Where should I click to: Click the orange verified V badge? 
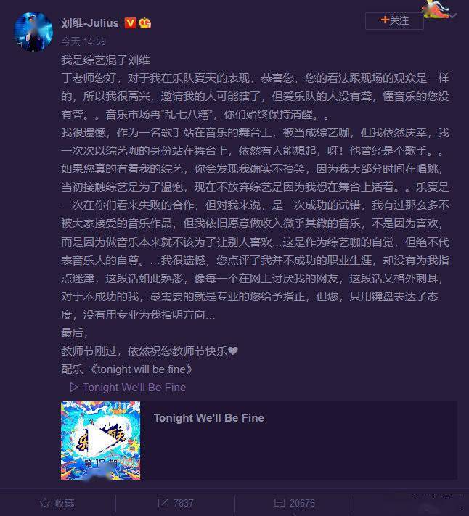pos(130,23)
